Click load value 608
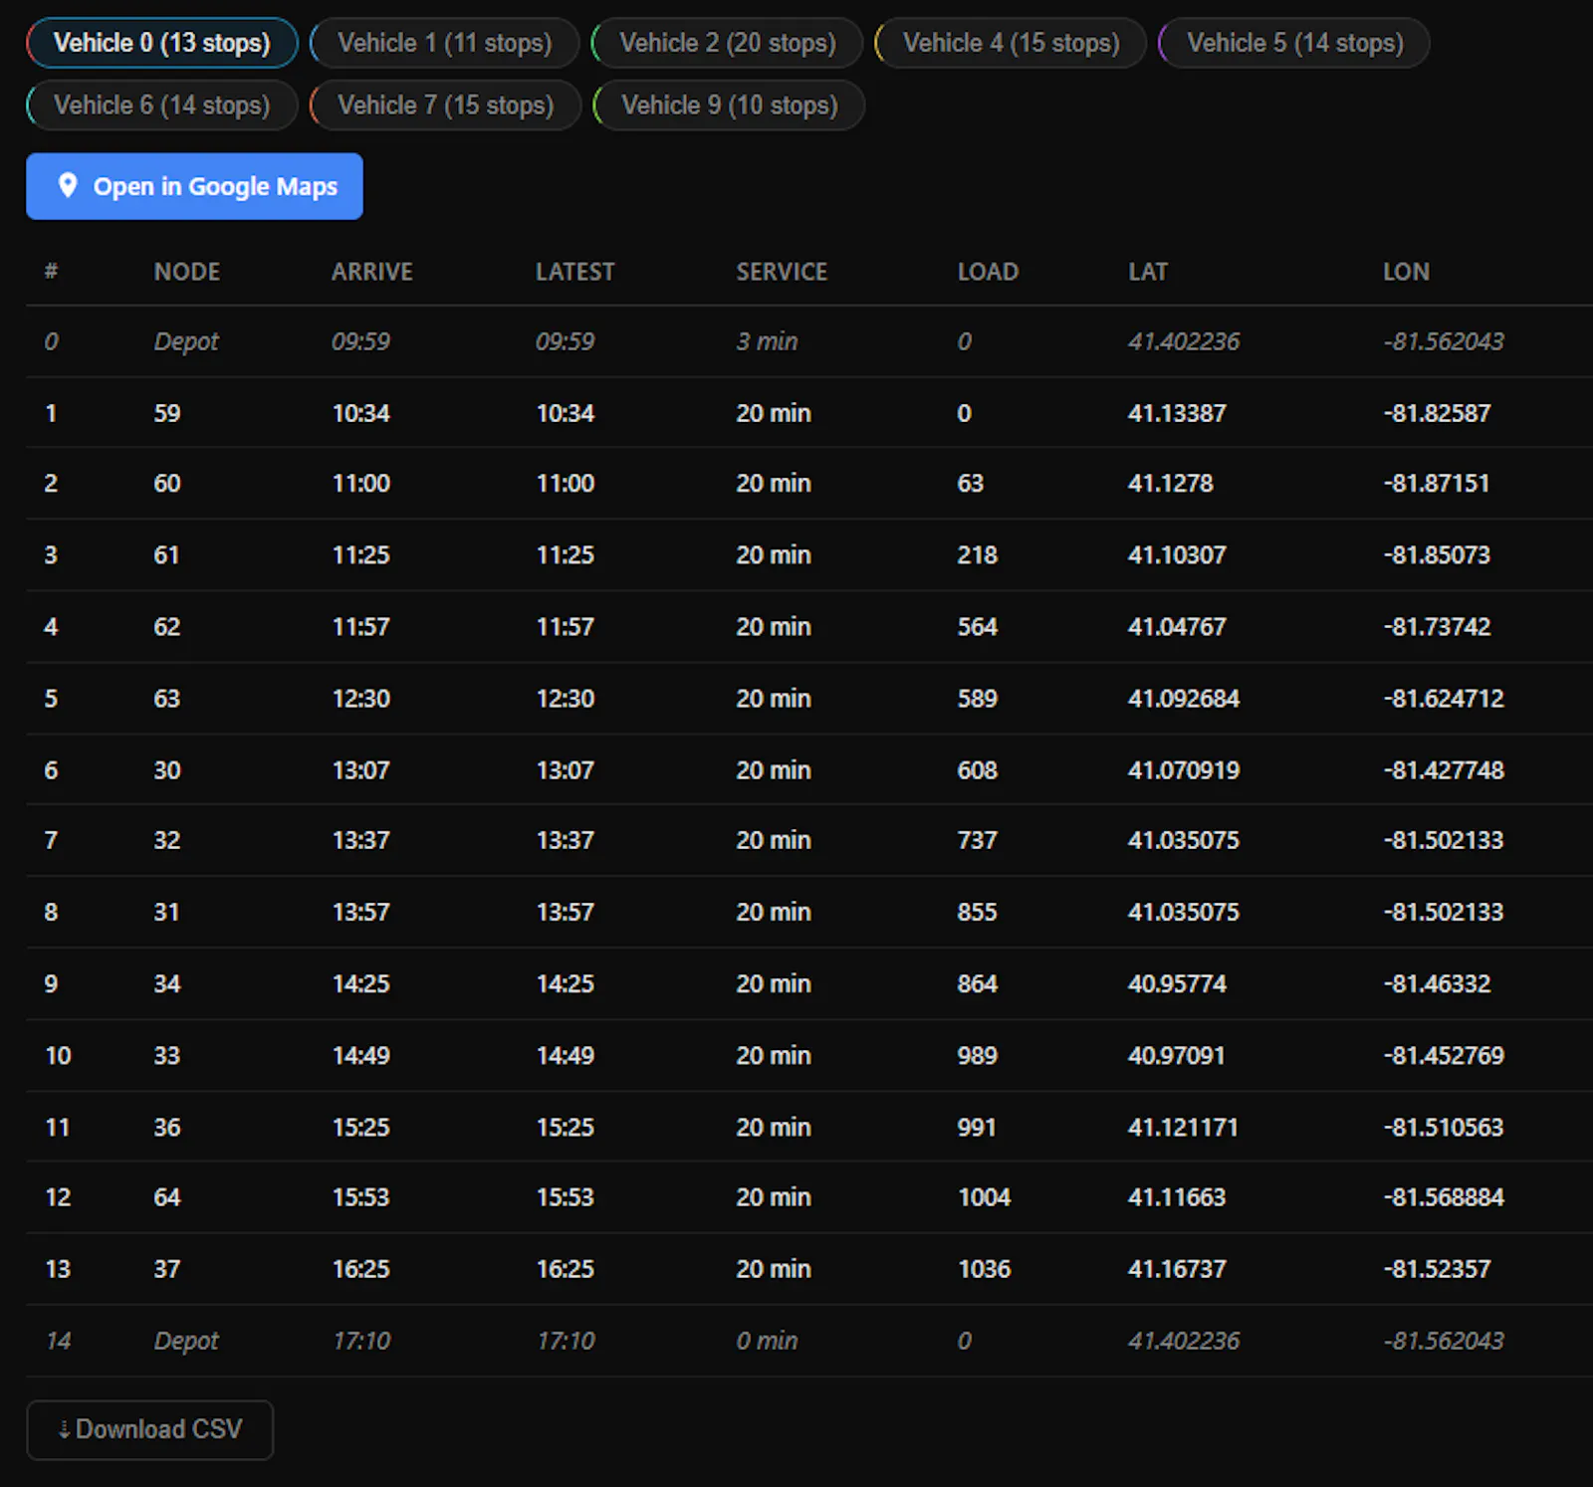 click(977, 770)
